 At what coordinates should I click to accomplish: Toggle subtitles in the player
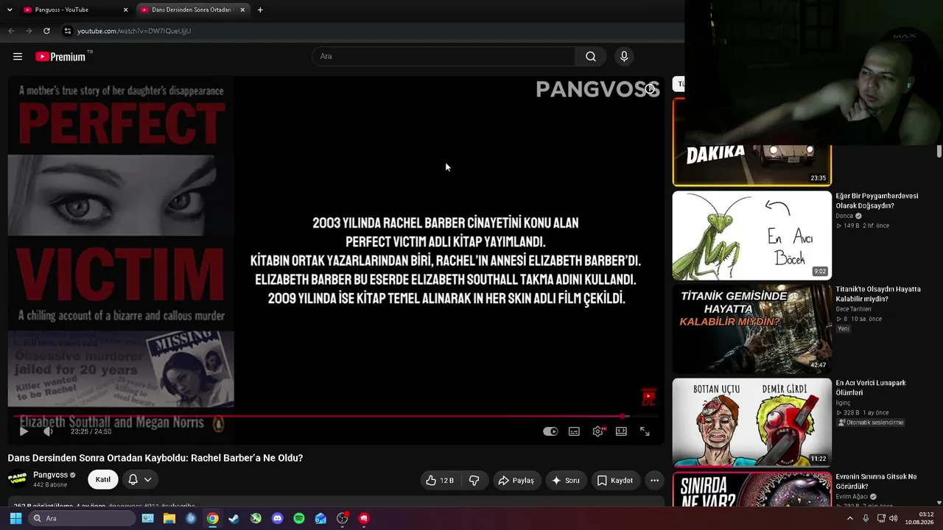[574, 431]
